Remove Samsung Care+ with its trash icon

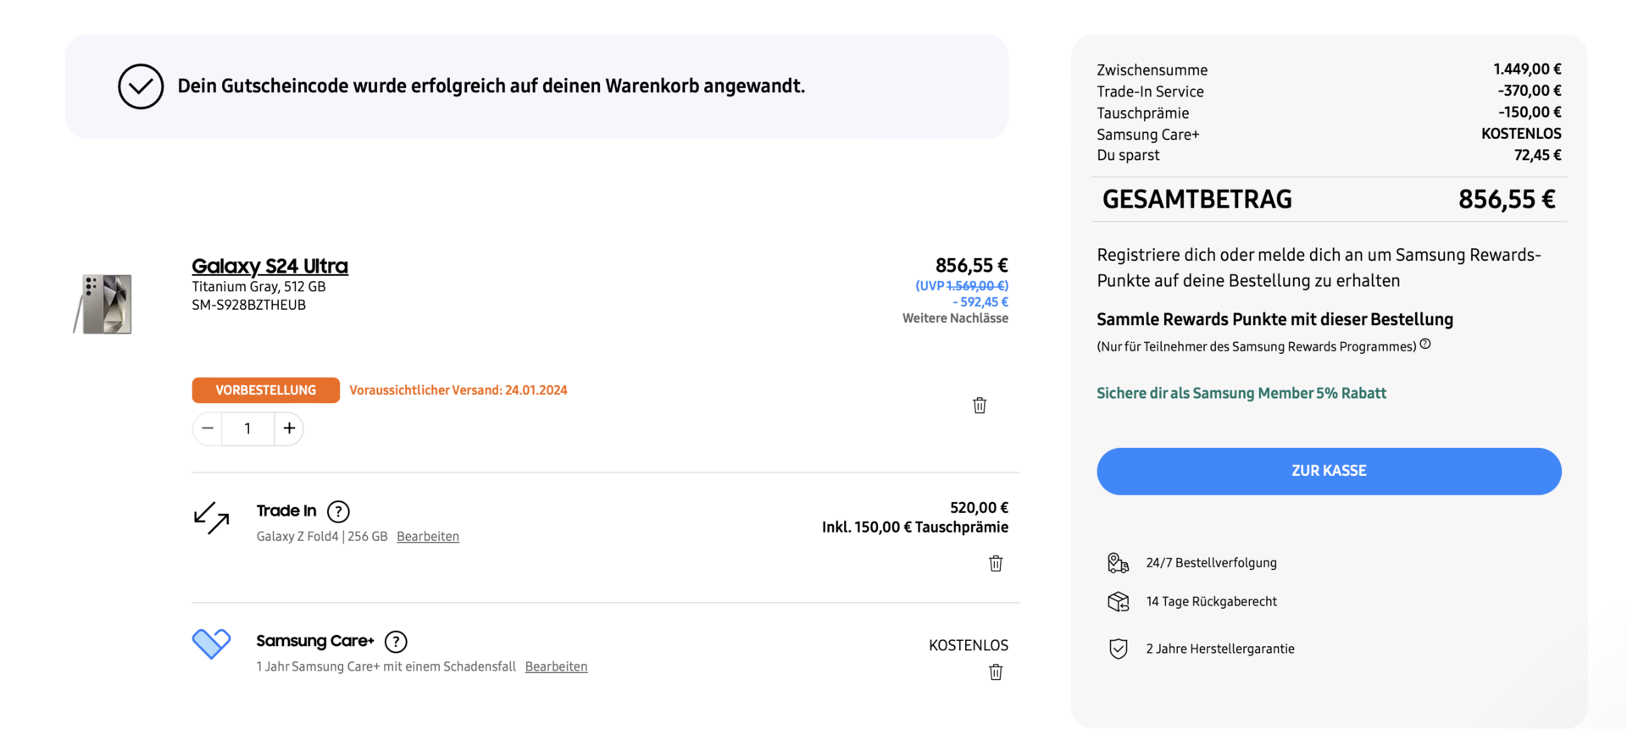point(996,672)
